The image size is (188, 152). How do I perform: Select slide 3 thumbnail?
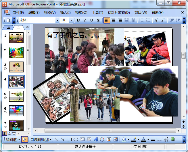coord(16,67)
